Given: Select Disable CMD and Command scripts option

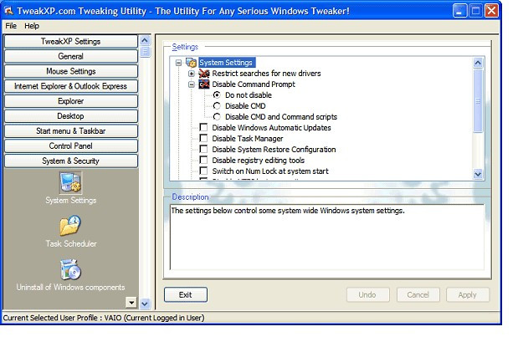Looking at the screenshot, I should tap(217, 117).
